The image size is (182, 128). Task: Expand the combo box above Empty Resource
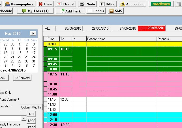[x=23, y=118]
